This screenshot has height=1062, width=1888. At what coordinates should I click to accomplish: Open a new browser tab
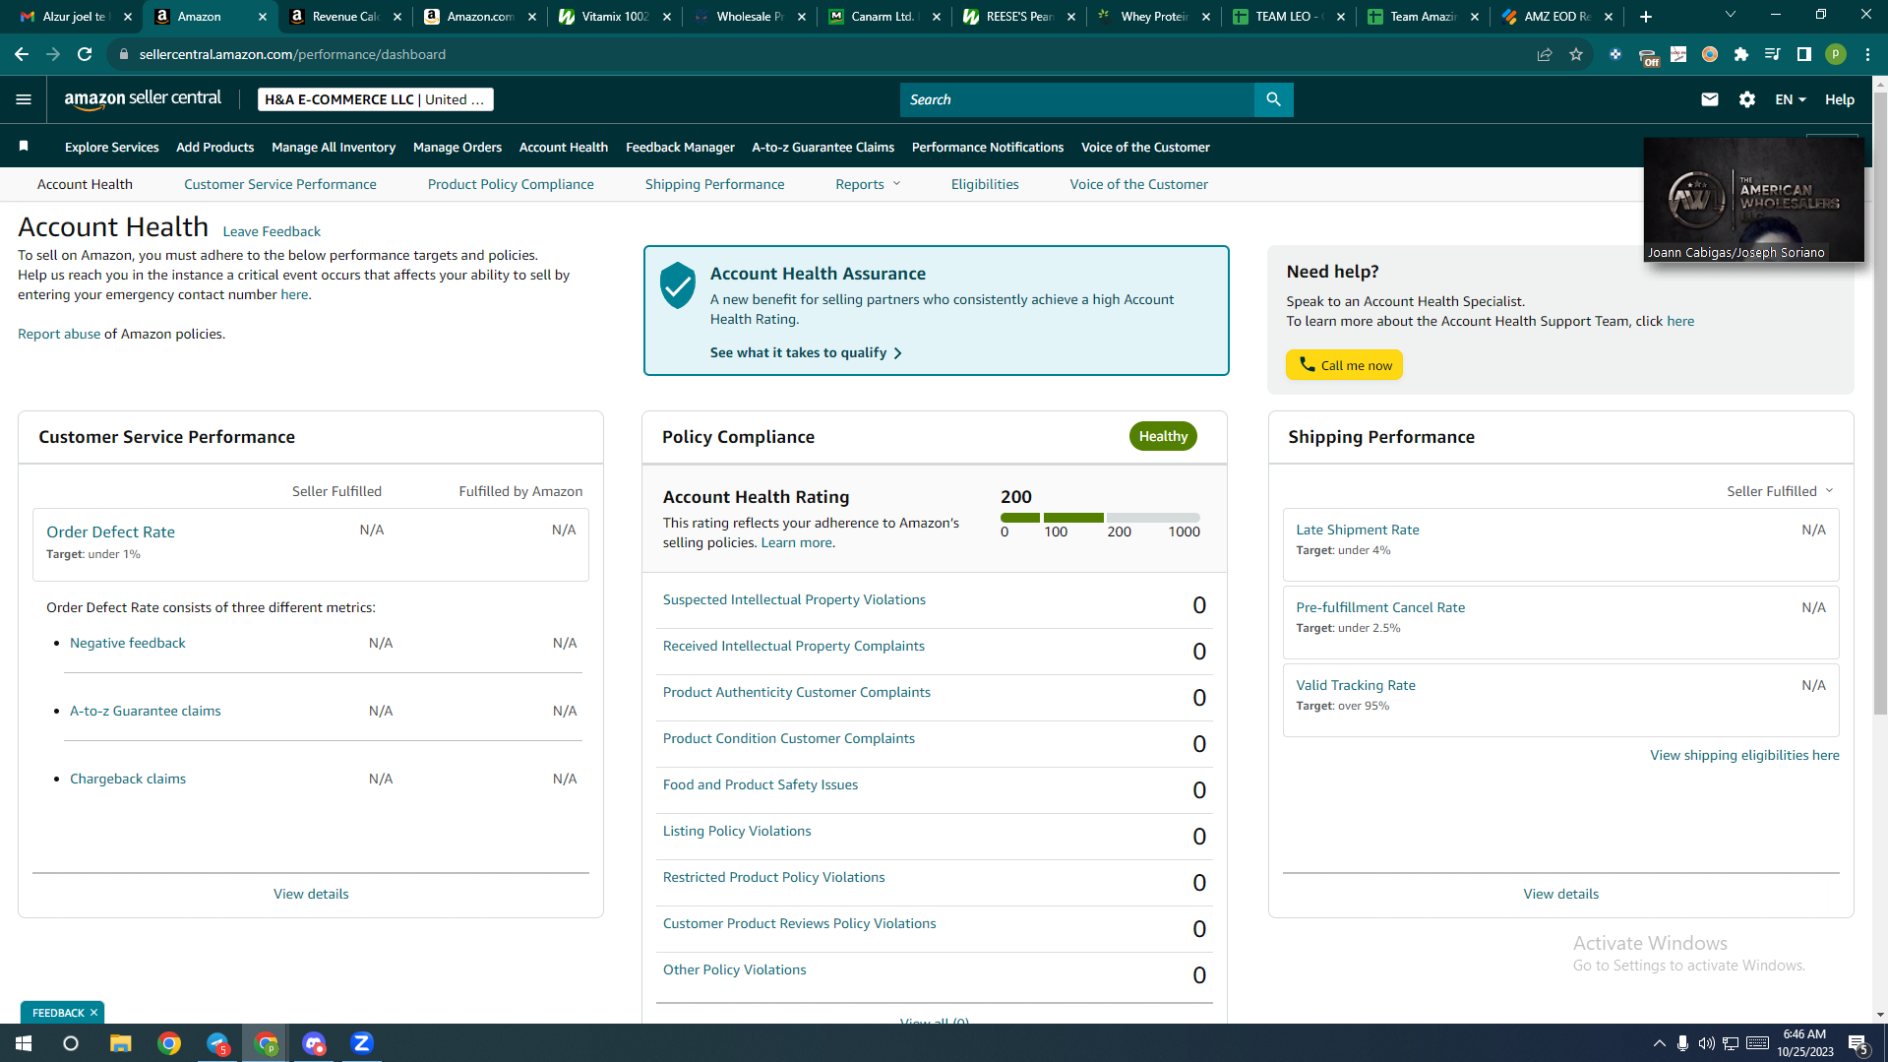1646,17
